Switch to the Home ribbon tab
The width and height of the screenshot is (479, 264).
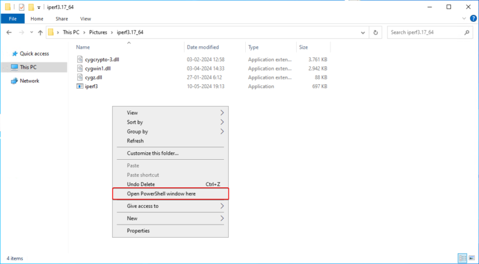click(37, 19)
